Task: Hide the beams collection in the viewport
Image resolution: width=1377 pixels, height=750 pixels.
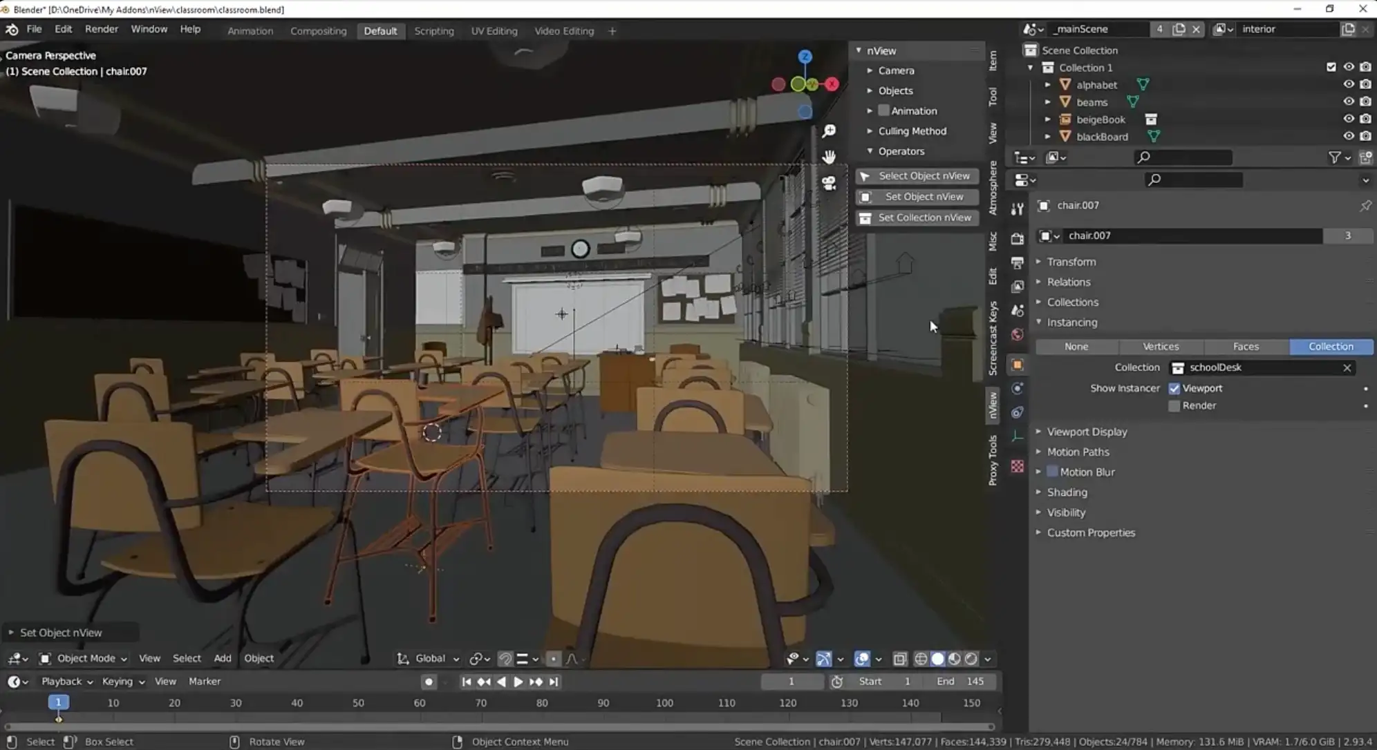Action: point(1350,101)
